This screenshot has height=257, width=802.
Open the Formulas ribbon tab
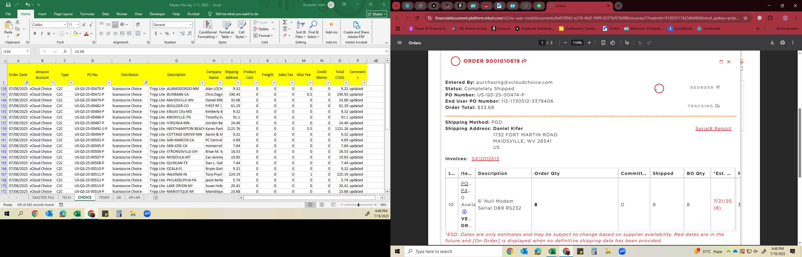[87, 14]
